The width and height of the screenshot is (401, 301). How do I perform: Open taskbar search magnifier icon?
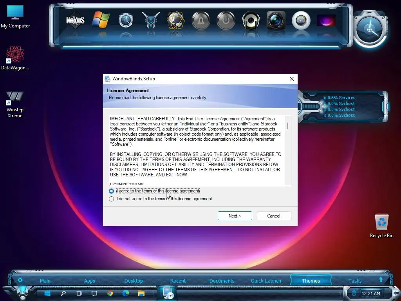click(x=63, y=293)
